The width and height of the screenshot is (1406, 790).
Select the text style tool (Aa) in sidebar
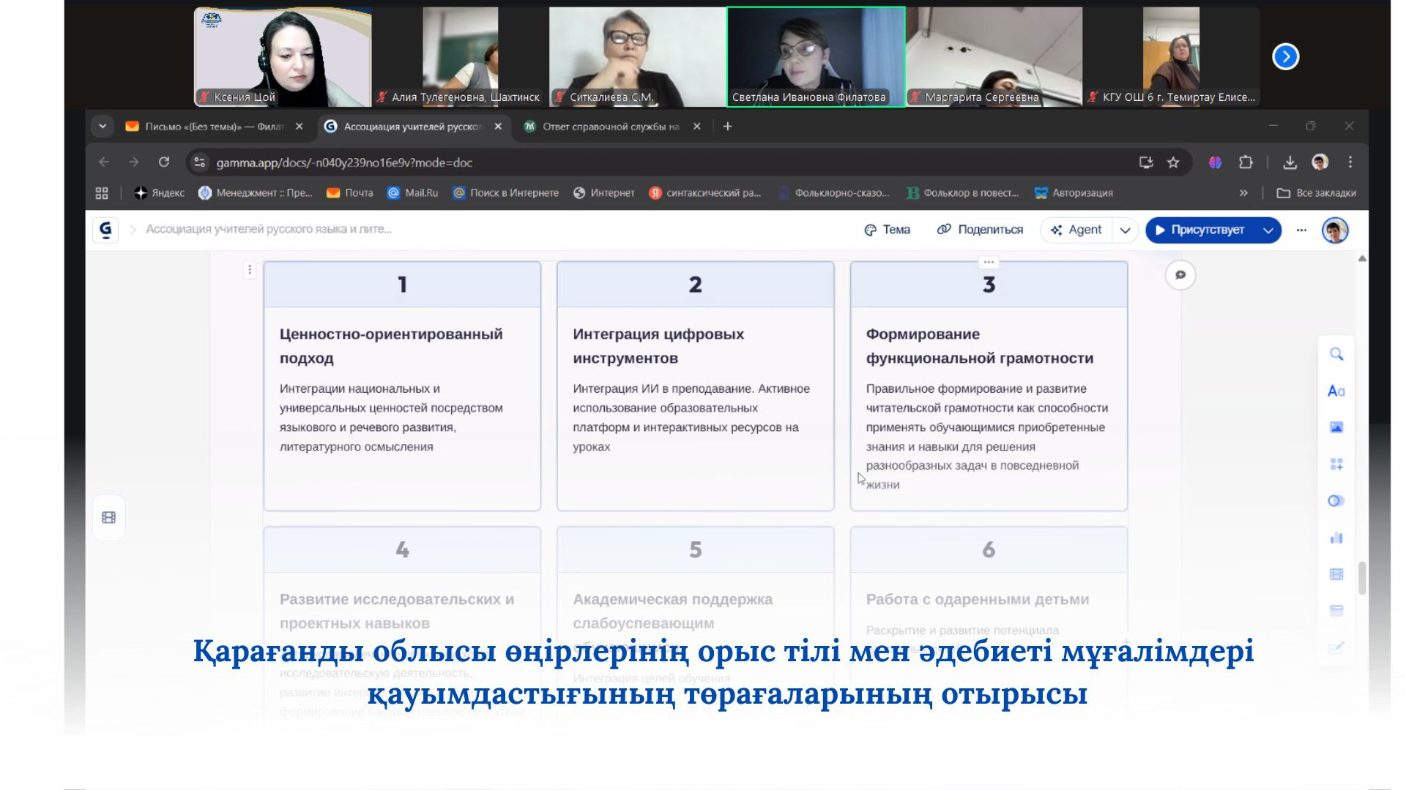(x=1336, y=391)
